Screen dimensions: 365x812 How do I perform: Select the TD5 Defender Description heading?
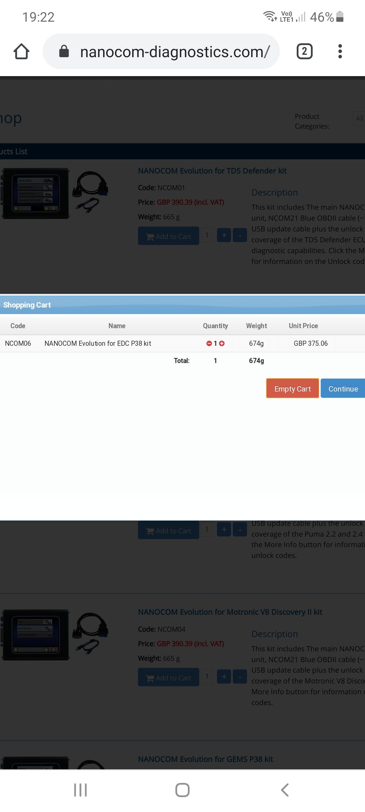275,193
